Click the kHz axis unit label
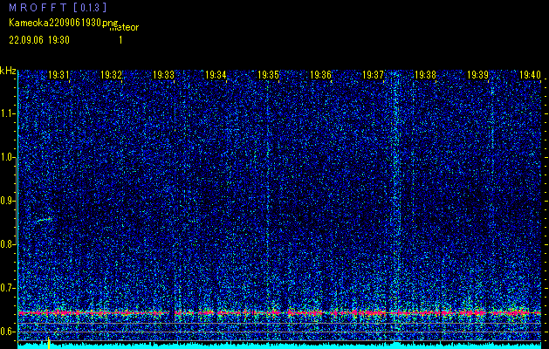 [x=8, y=71]
